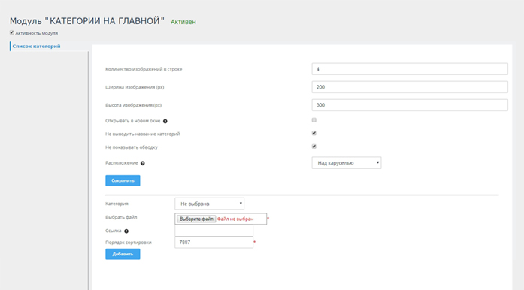Enable Открывать в новом окне checkbox
The height and width of the screenshot is (290, 524).
click(x=314, y=120)
